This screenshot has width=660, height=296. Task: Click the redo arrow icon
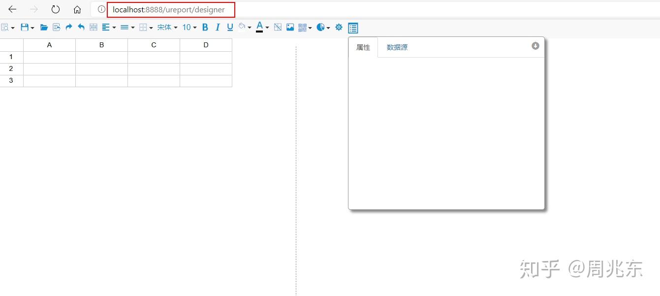click(x=69, y=28)
